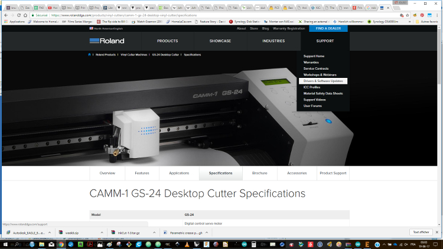Open the SHOWCASE main menu

220,41
